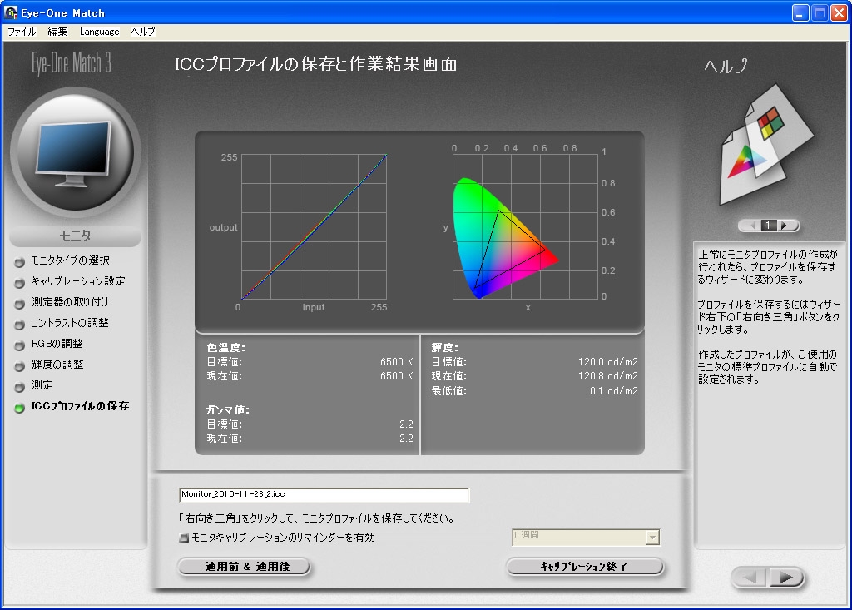Click the Eye-One Match 3 logo text
The width and height of the screenshot is (852, 610).
pyautogui.click(x=72, y=62)
